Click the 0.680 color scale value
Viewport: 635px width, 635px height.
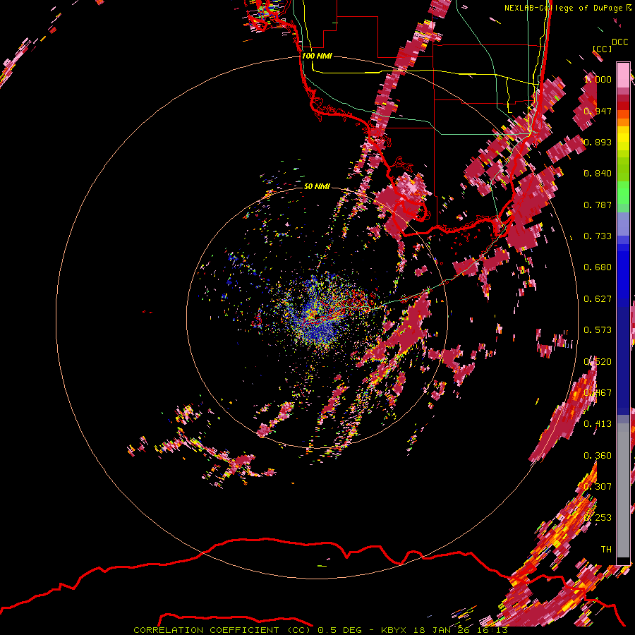(598, 267)
